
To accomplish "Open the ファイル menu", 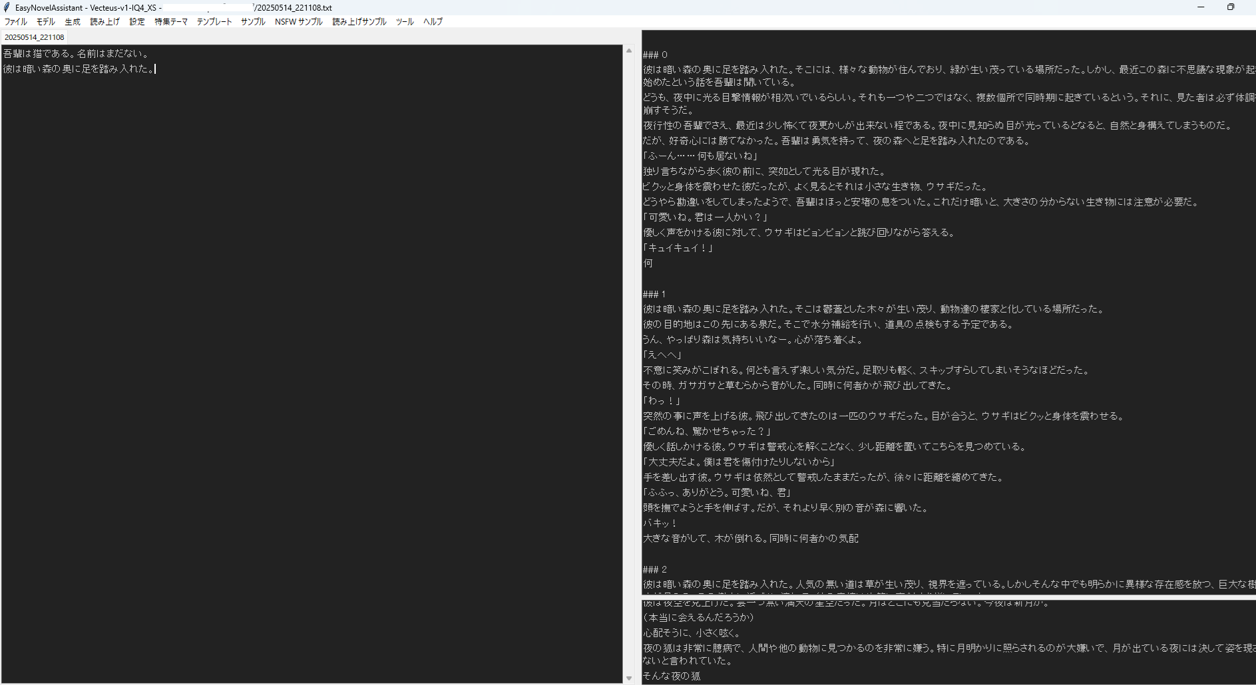I will coord(15,21).
